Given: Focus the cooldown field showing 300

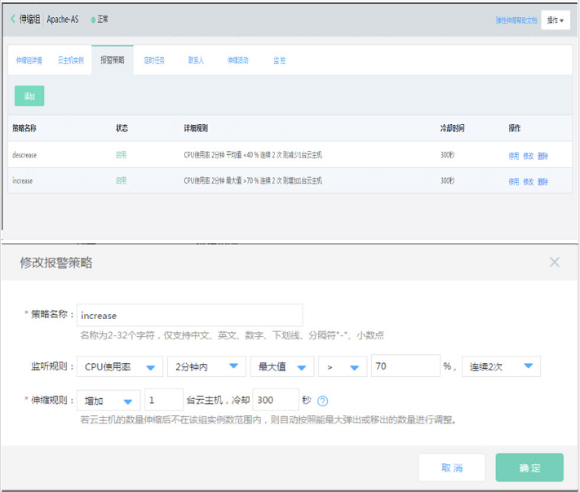Looking at the screenshot, I should 276,400.
